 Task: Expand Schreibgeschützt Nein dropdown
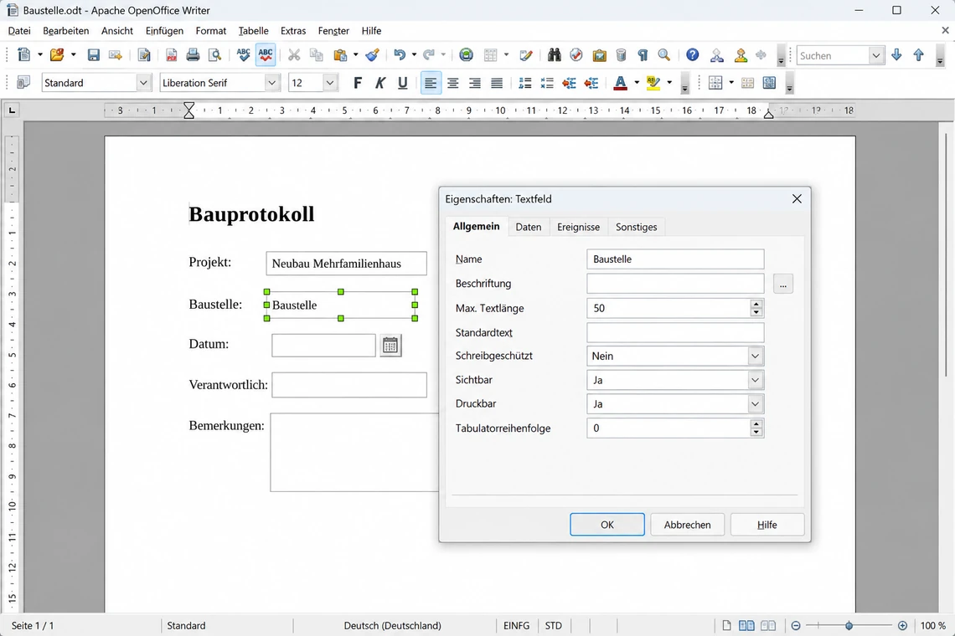click(x=756, y=356)
